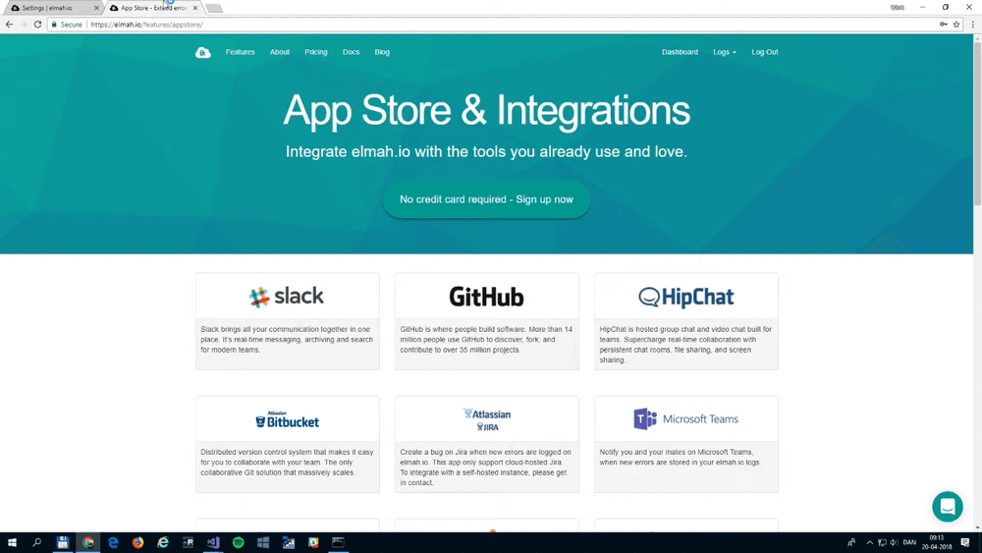Image resolution: width=982 pixels, height=553 pixels.
Task: Close the App Store tab
Action: [x=195, y=8]
